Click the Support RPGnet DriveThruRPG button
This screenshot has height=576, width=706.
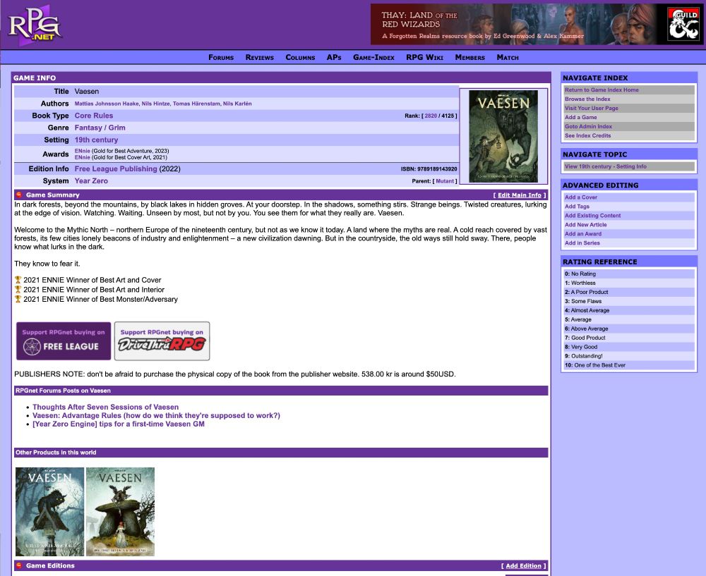[162, 341]
